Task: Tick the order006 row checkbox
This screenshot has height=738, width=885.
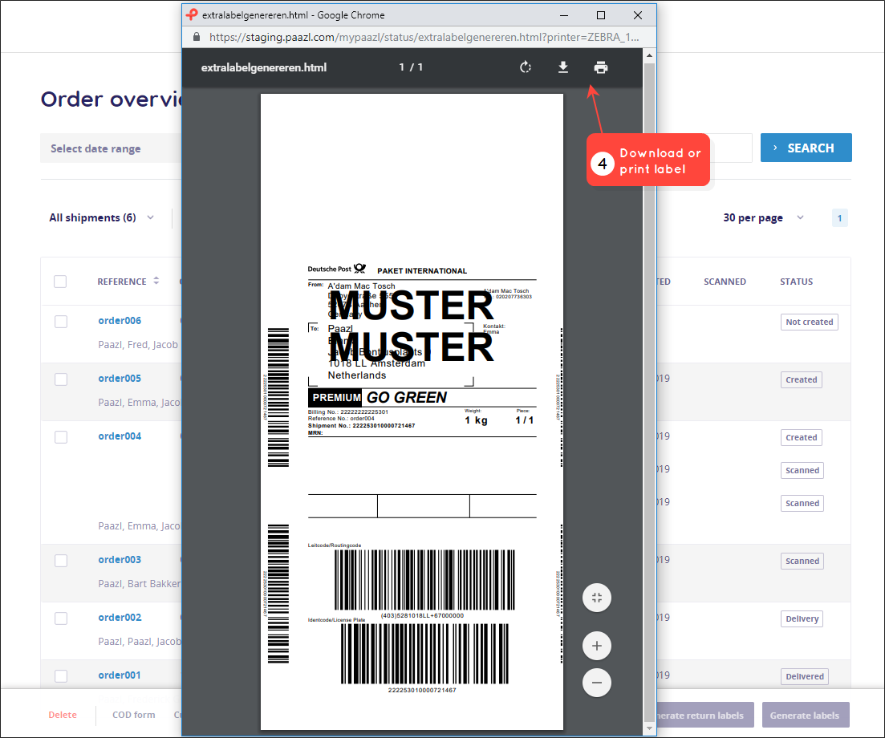Action: tap(61, 322)
